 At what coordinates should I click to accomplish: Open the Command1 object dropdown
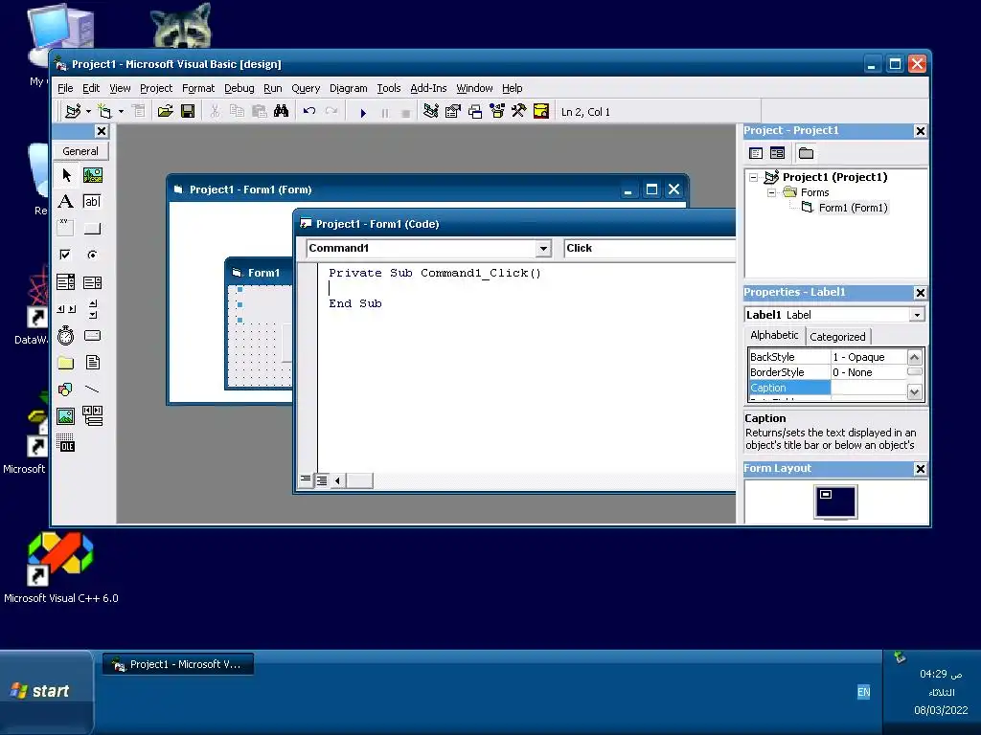pyautogui.click(x=543, y=249)
